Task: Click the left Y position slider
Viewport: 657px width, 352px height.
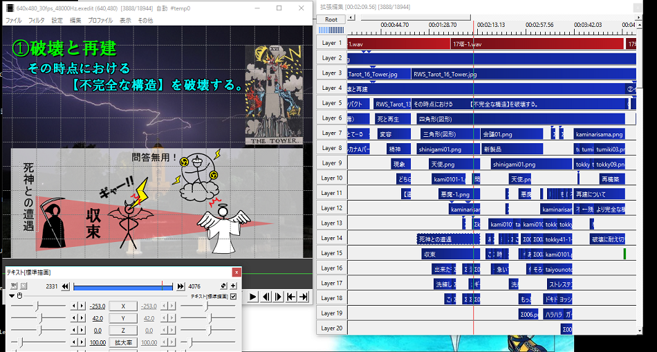Action: tap(38, 318)
